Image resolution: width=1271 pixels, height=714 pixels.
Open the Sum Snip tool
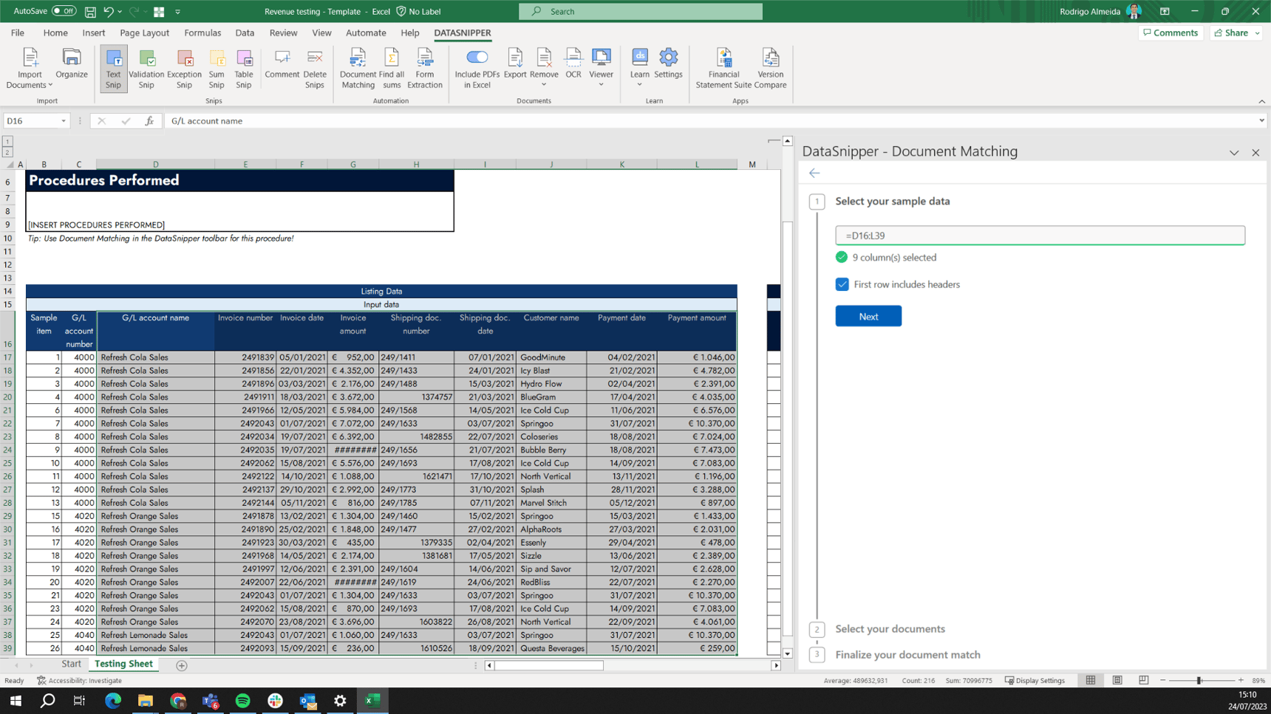coord(217,67)
